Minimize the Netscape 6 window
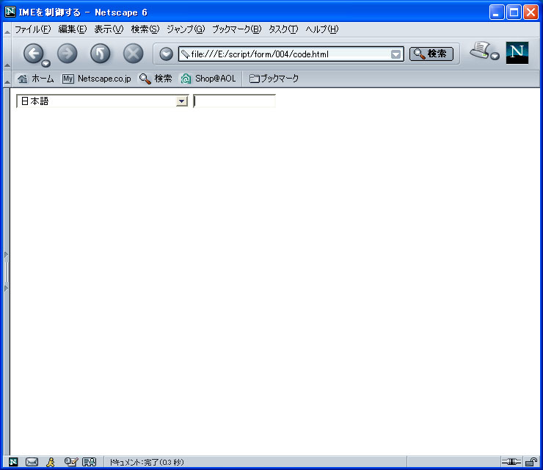Image resolution: width=543 pixels, height=470 pixels. pyautogui.click(x=497, y=12)
